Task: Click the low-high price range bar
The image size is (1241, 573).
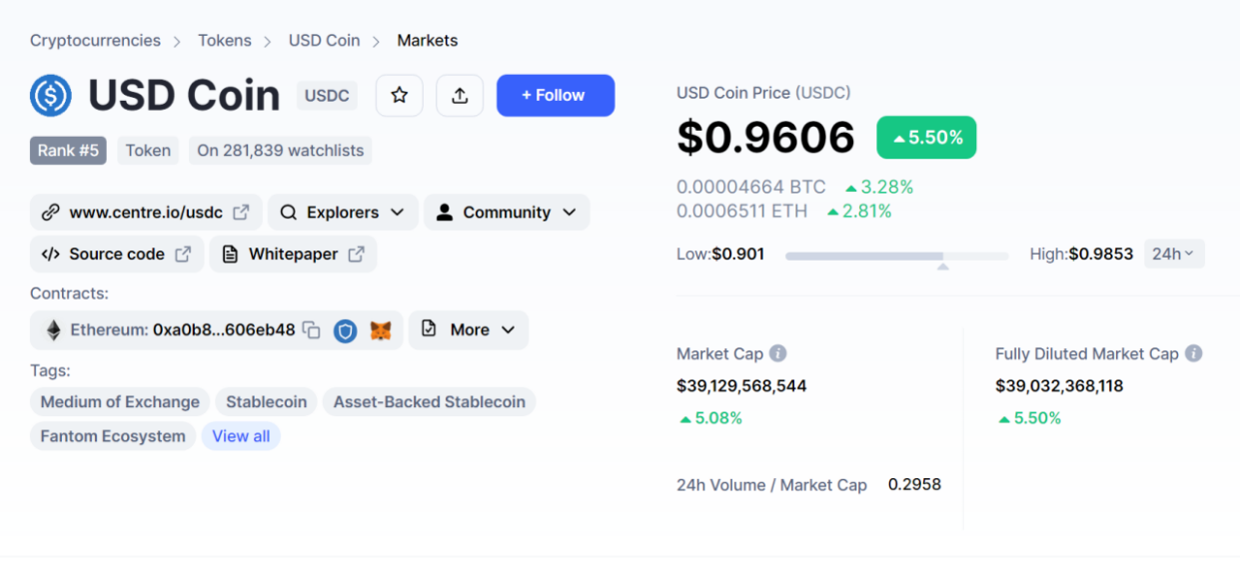Action: [897, 257]
